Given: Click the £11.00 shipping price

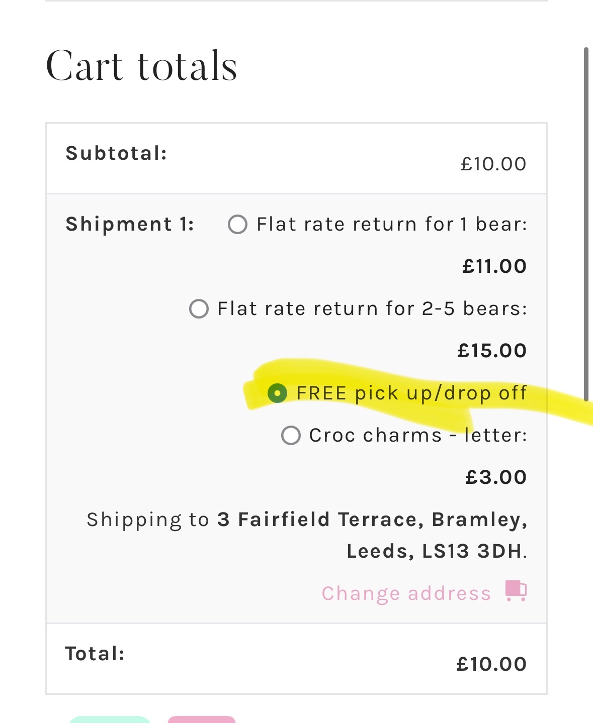Looking at the screenshot, I should click(494, 266).
